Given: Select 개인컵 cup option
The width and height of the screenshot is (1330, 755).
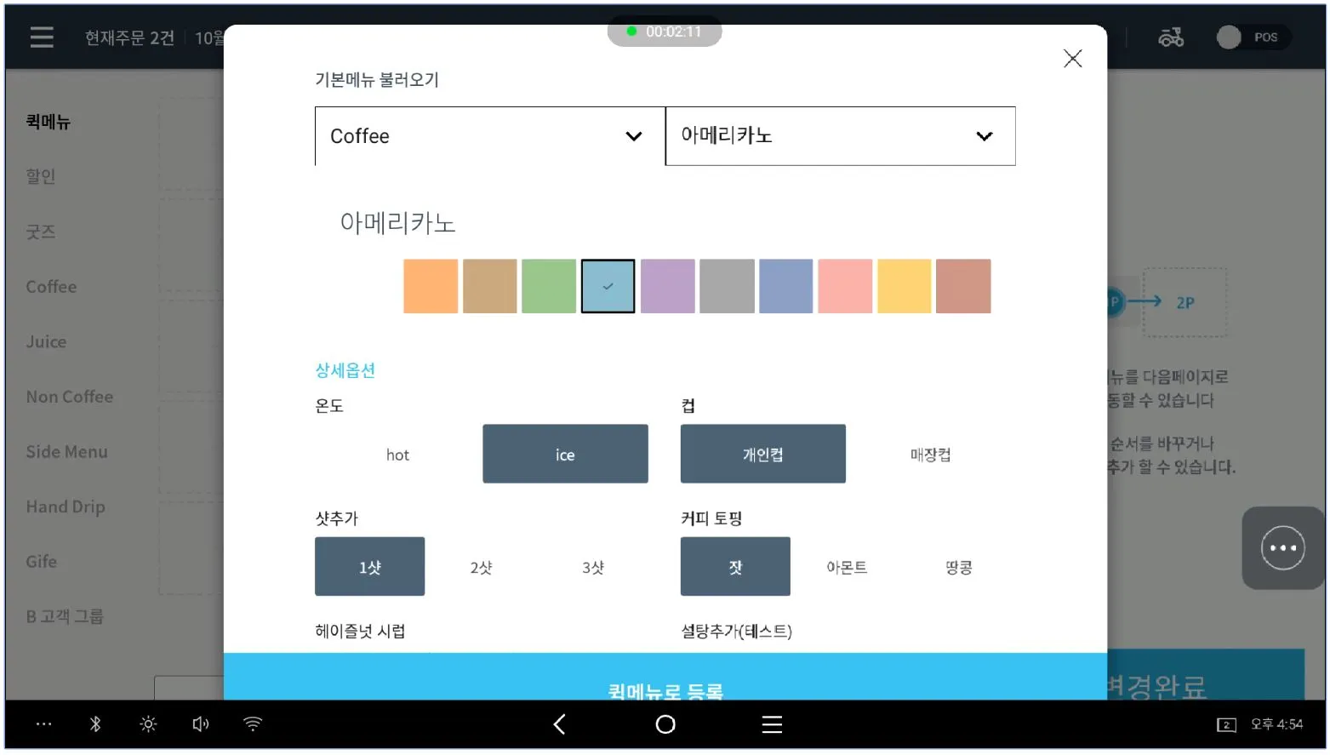Looking at the screenshot, I should pyautogui.click(x=763, y=455).
